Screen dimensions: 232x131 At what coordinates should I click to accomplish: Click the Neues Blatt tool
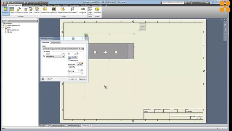[98, 11]
